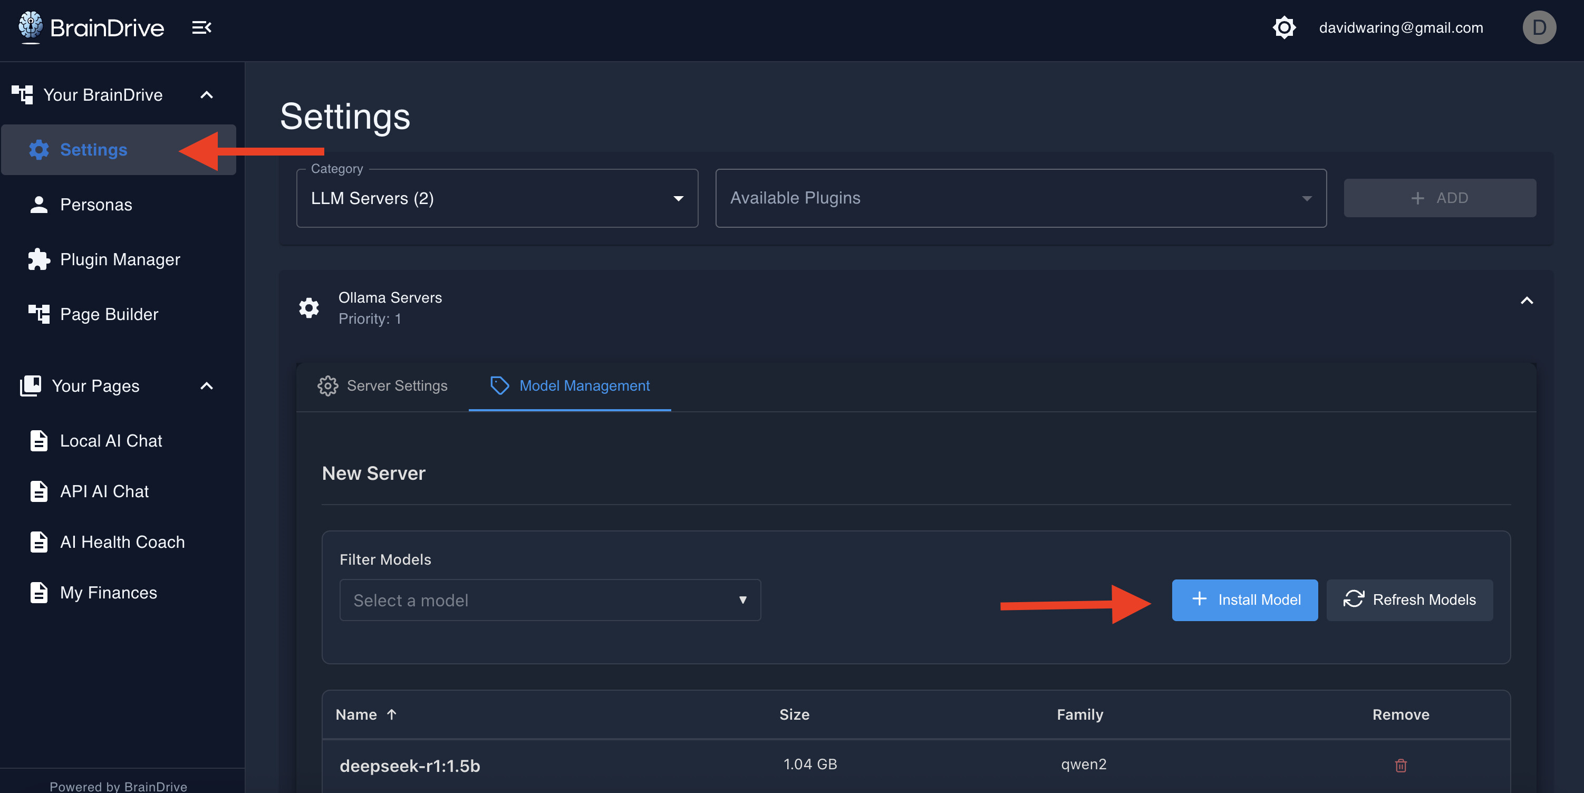Screen dimensions: 1584x793
Task: Collapse the Ollama Servers panel chevron
Action: click(1526, 301)
